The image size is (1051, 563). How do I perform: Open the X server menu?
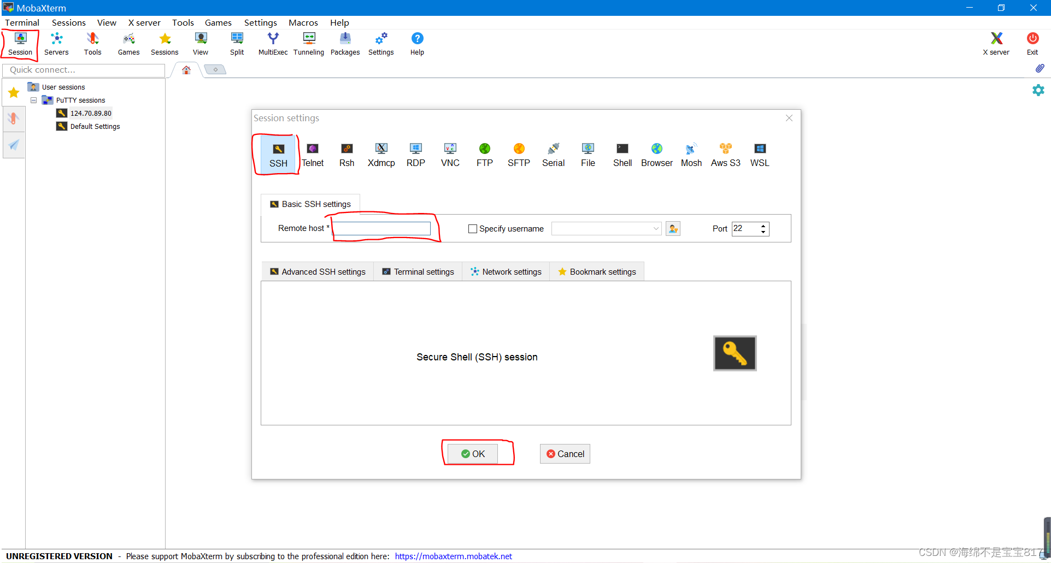(x=144, y=22)
